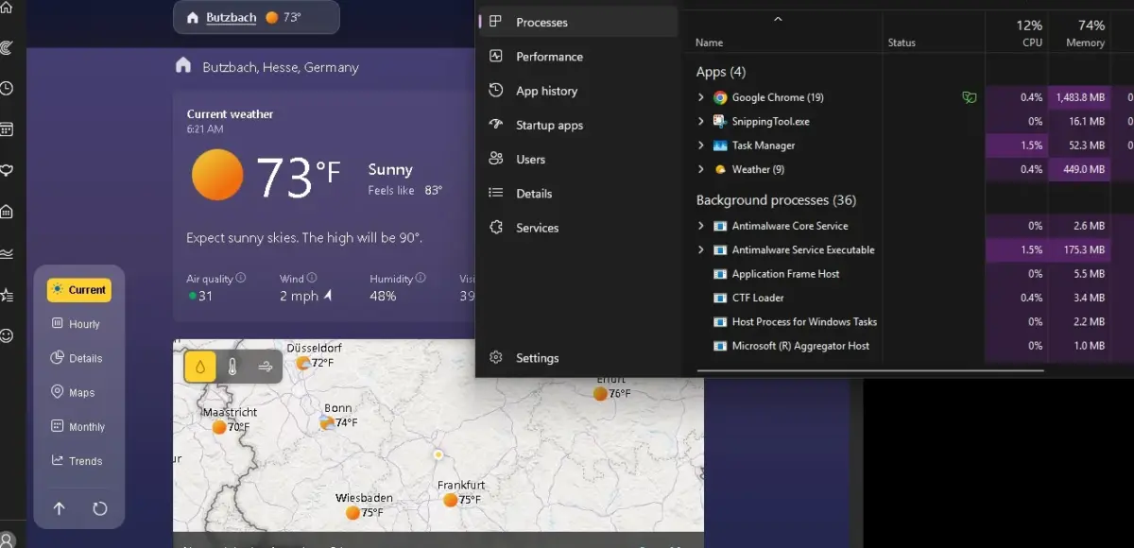Open the favorites star icon in Weather sidebar
1134x548 pixels.
pos(6,295)
